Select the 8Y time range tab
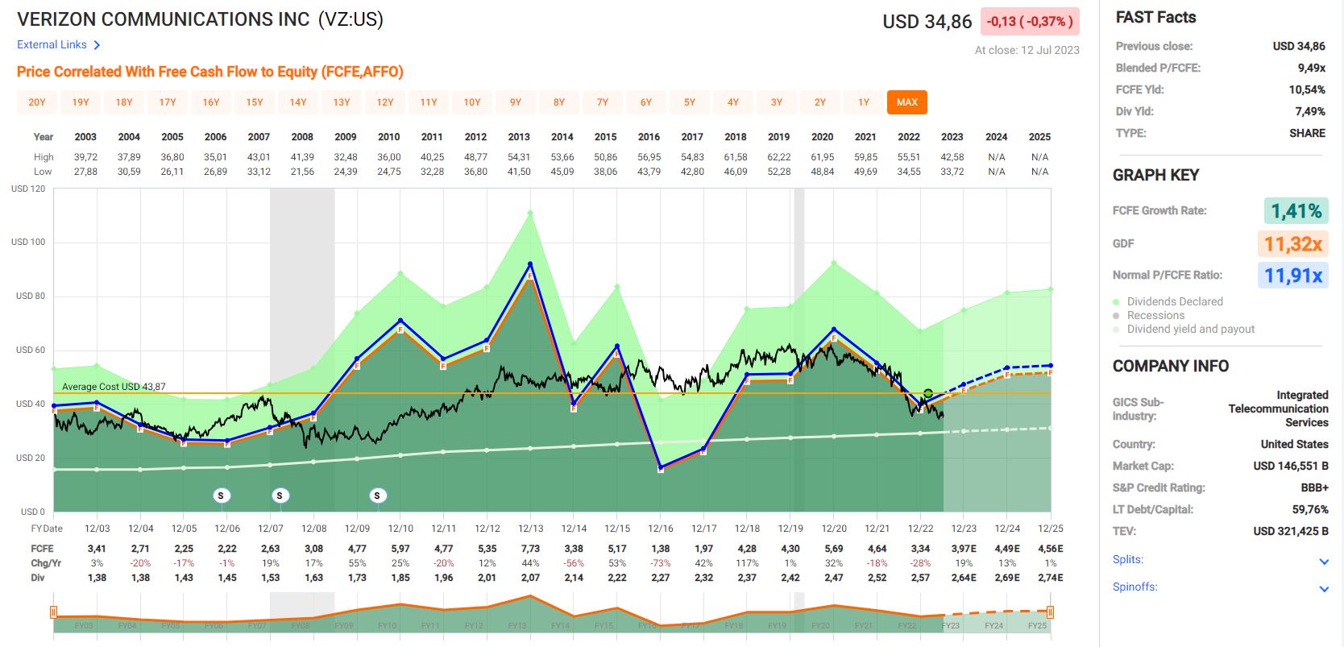 [559, 102]
